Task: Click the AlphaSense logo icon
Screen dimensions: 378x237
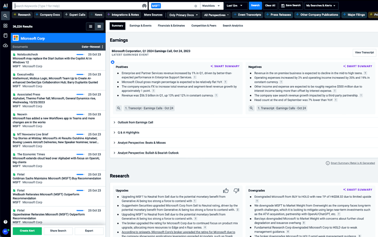Action: tap(5, 5)
